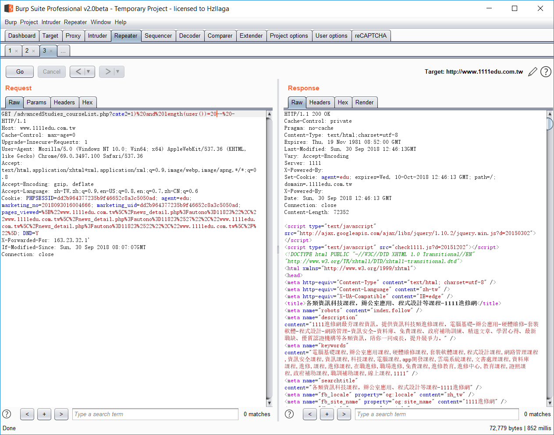
Task: Previous match in response search
Action: [x=310, y=414]
